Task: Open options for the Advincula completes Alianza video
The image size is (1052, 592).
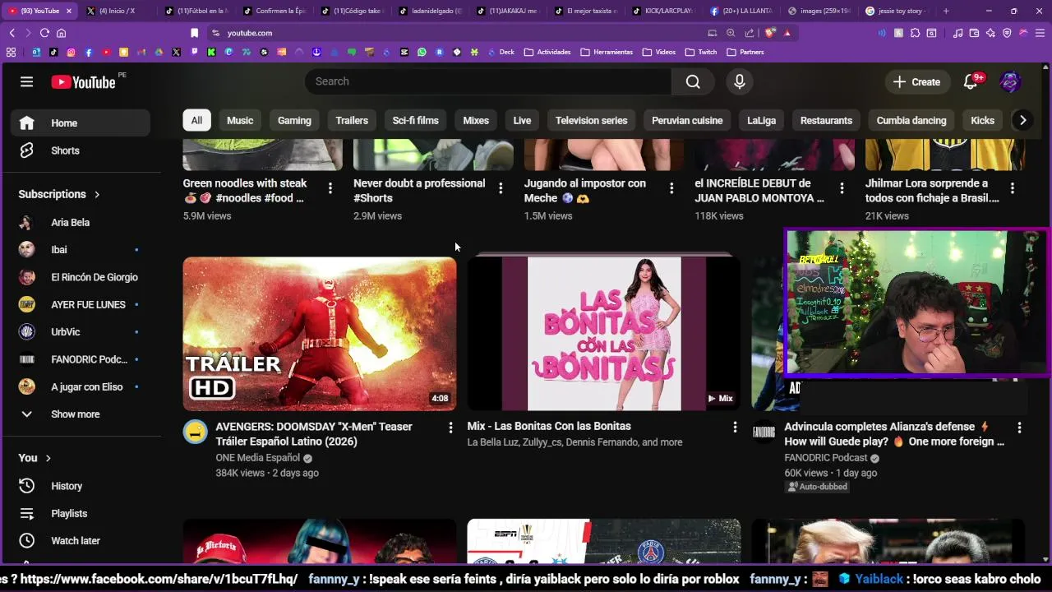Action: [x=1019, y=428]
